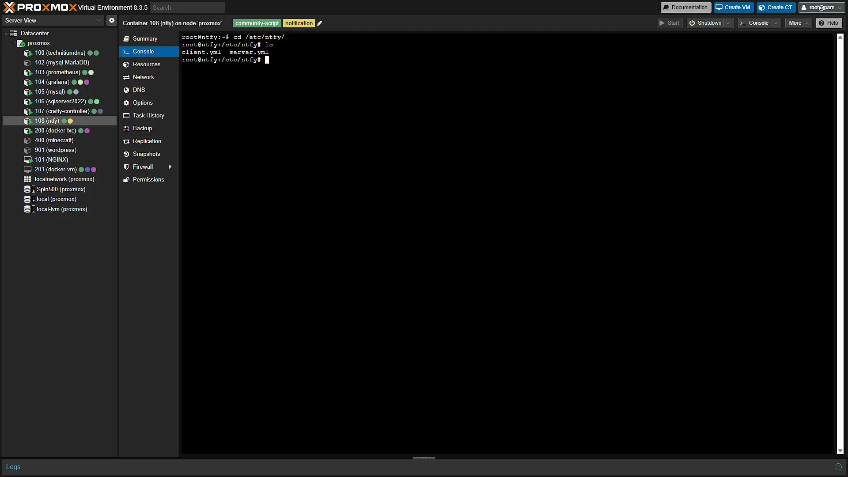
Task: Click Create VM button
Action: pos(733,8)
